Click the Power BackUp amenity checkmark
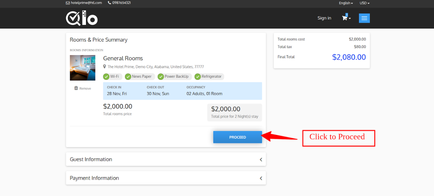 [x=161, y=77]
